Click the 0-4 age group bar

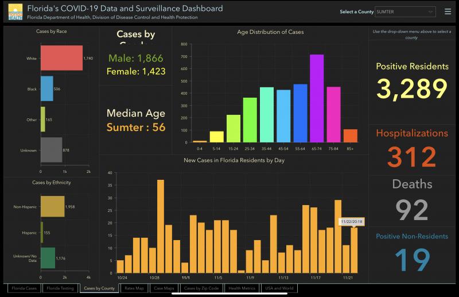click(200, 141)
